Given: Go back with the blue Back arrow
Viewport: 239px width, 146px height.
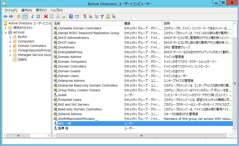Looking at the screenshot, I should [5, 16].
